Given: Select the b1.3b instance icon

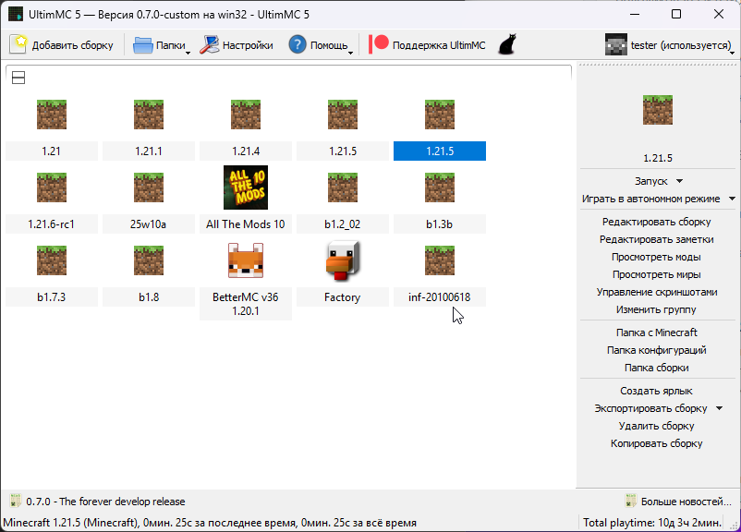Looking at the screenshot, I should point(440,187).
